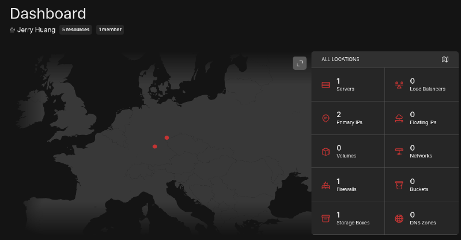Click the Storage Boxes archive icon
461x240 pixels.
(326, 219)
